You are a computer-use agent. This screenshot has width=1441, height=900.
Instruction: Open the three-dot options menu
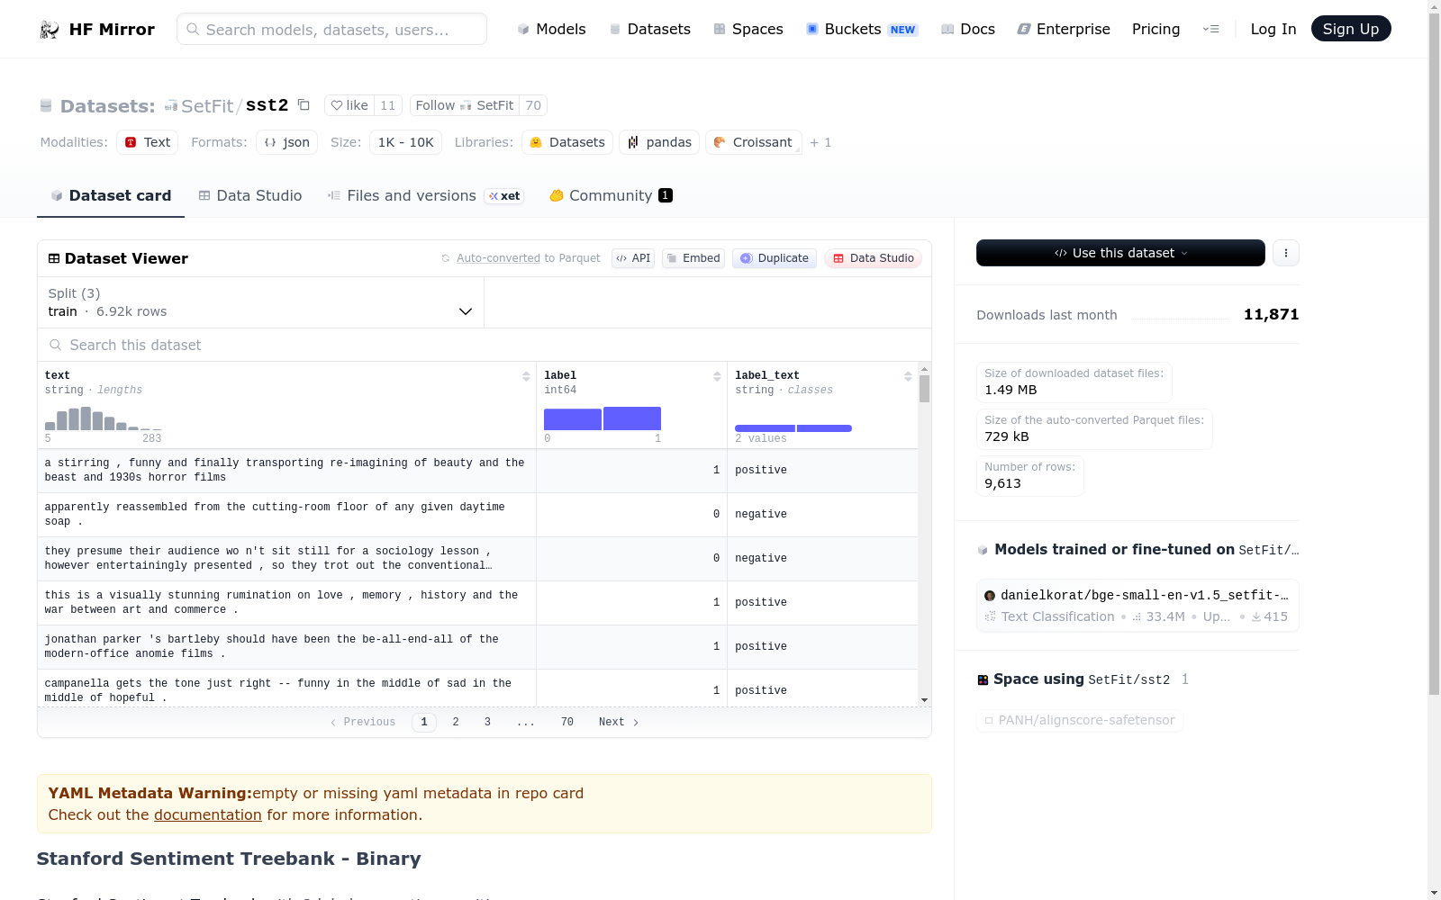point(1286,253)
